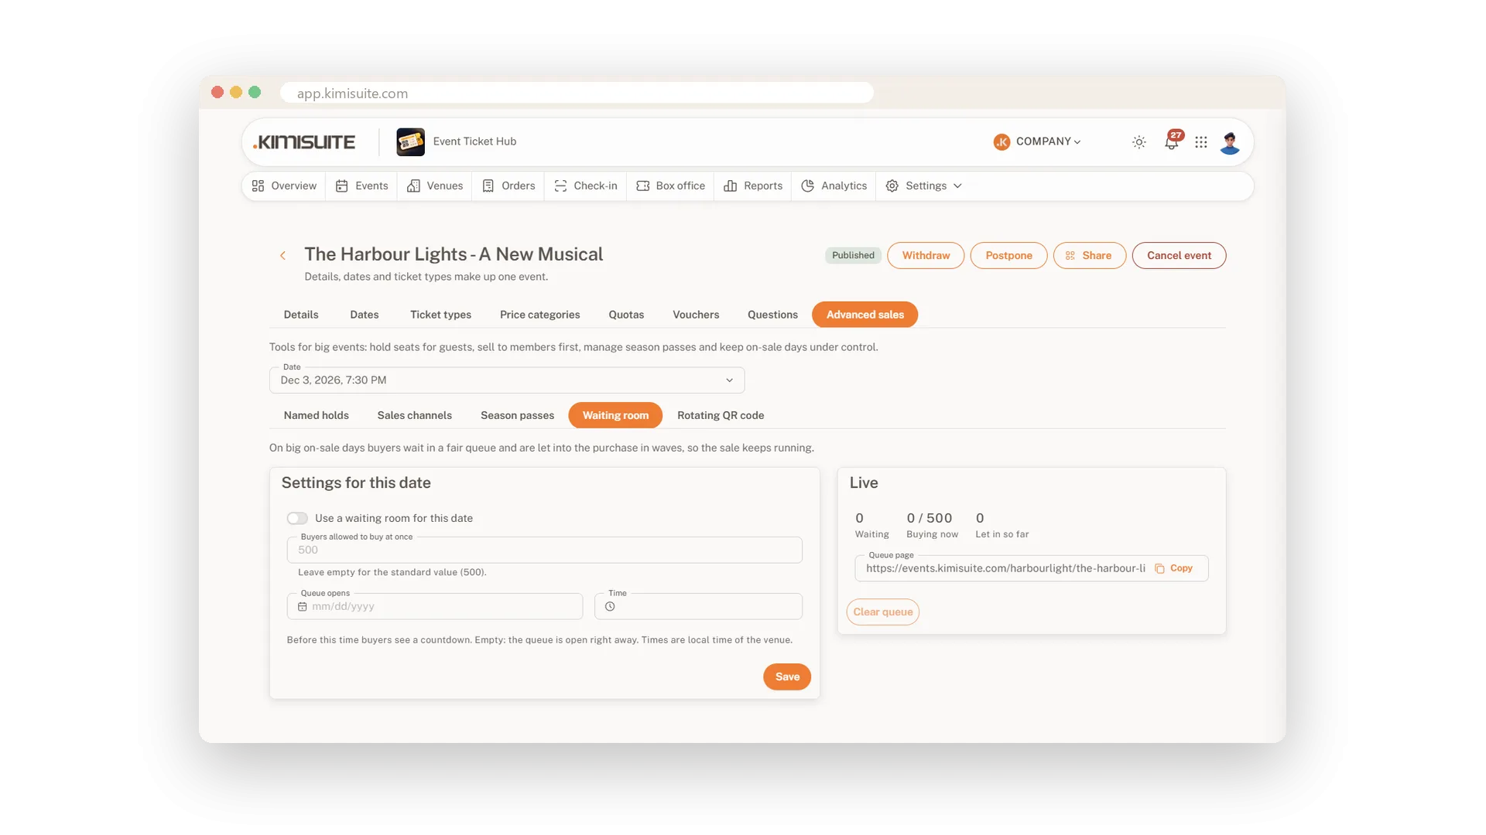Screen dimensions: 1486x835
Task: Open the Overview nav item
Action: pos(284,186)
